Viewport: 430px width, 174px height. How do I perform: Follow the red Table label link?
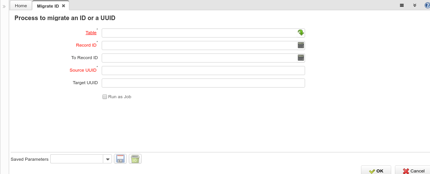pos(91,33)
